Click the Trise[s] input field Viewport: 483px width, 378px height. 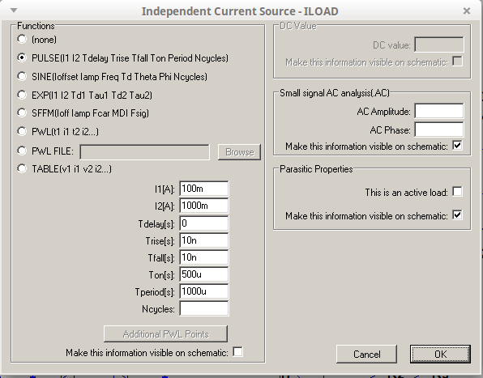[x=204, y=240]
